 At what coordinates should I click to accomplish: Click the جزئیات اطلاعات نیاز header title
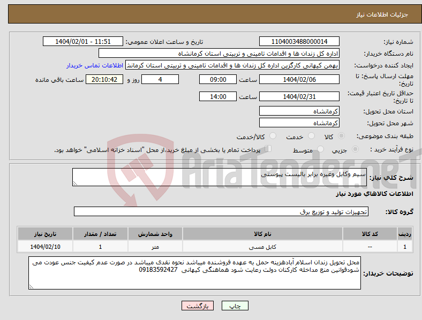coord(382,14)
